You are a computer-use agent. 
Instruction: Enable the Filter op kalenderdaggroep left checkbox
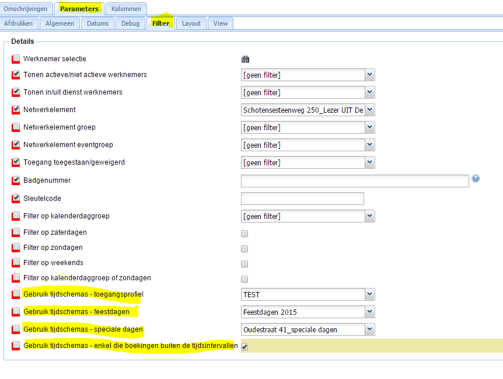click(x=16, y=216)
